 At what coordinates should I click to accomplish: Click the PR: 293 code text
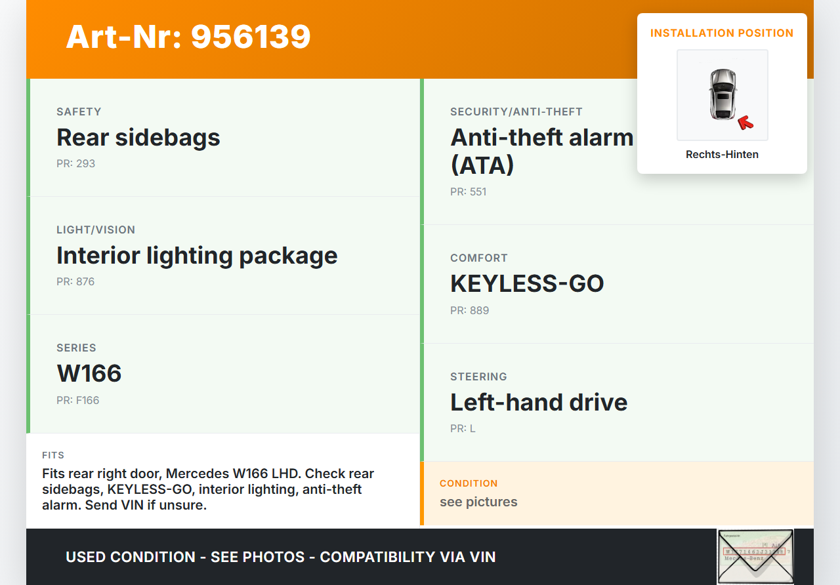[x=75, y=163]
